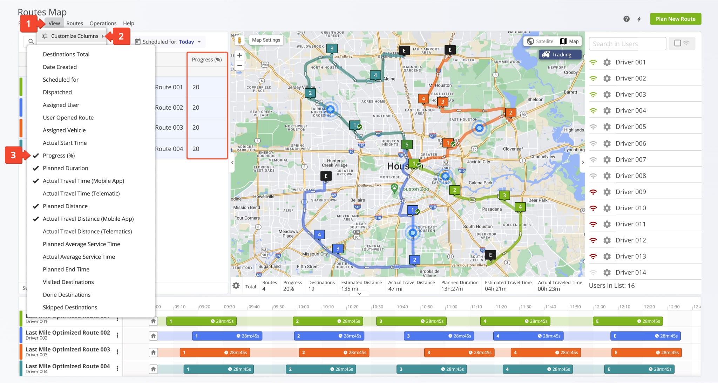Open three-dot menu for Route 003

tap(117, 352)
